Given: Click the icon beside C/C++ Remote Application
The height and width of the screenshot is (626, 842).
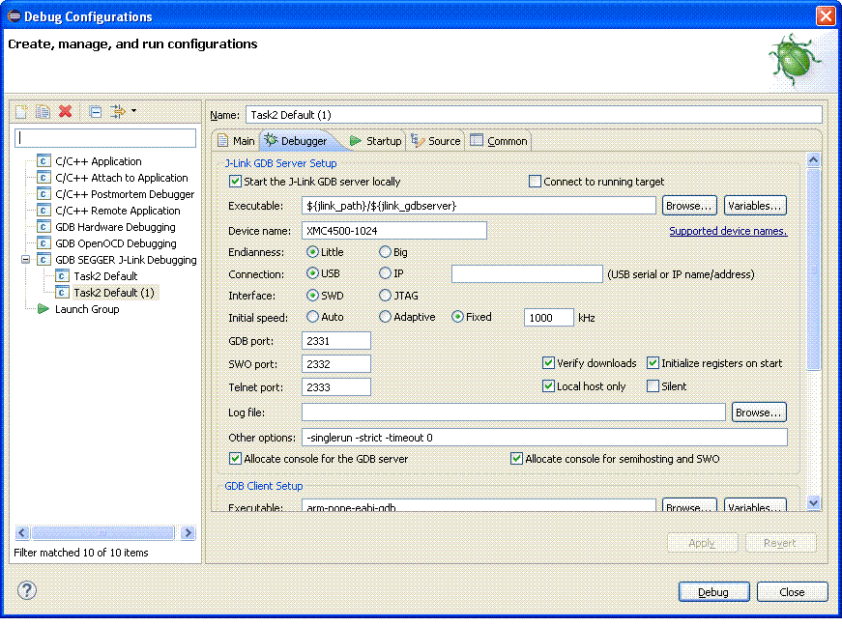Looking at the screenshot, I should [44, 211].
